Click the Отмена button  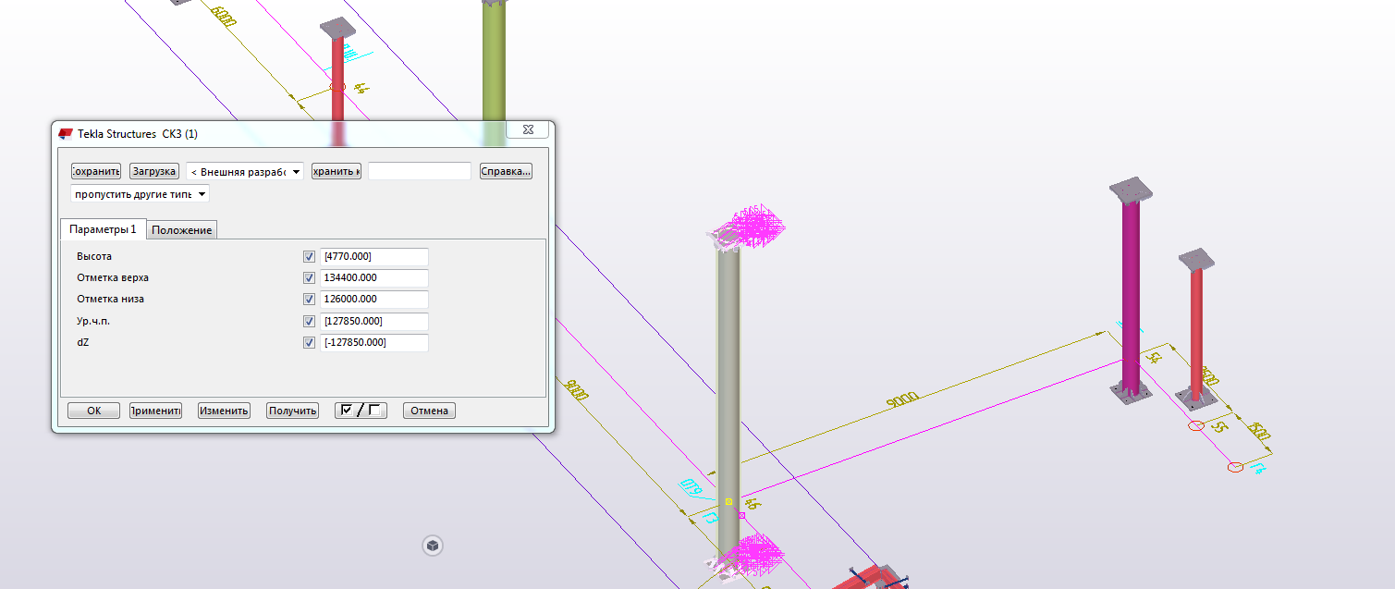point(429,411)
